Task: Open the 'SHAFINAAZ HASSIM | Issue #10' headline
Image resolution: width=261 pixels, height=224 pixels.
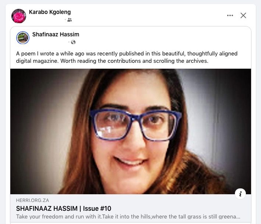Action: tap(64, 208)
